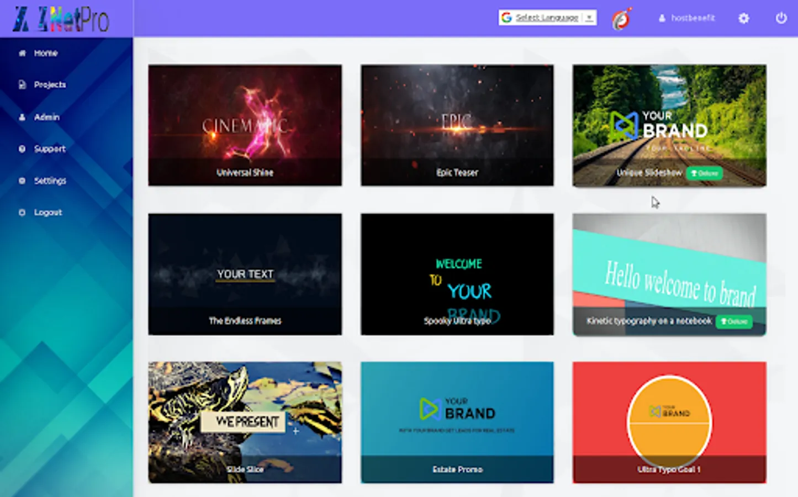This screenshot has width=798, height=497.
Task: Select the Unique Slideshow template
Action: tap(669, 125)
